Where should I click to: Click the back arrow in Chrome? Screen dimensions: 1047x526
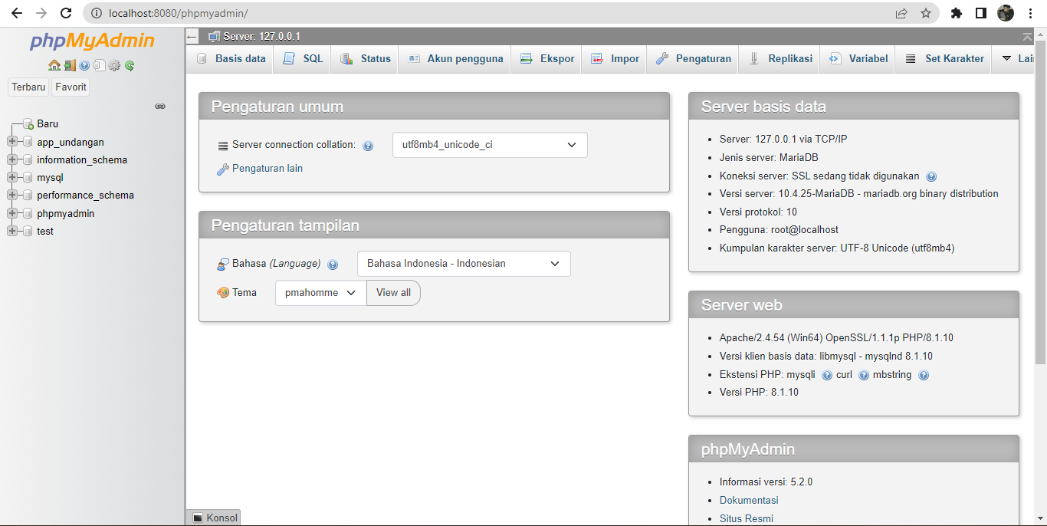coord(17,13)
